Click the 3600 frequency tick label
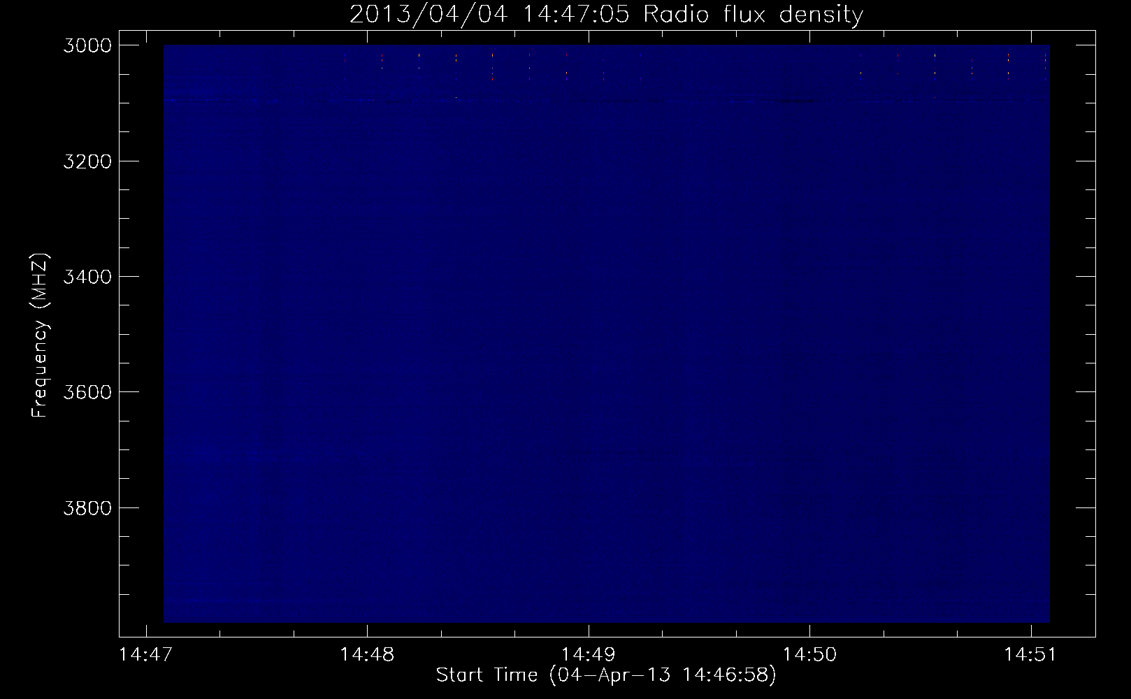Screen dimensions: 1131x699 point(87,392)
